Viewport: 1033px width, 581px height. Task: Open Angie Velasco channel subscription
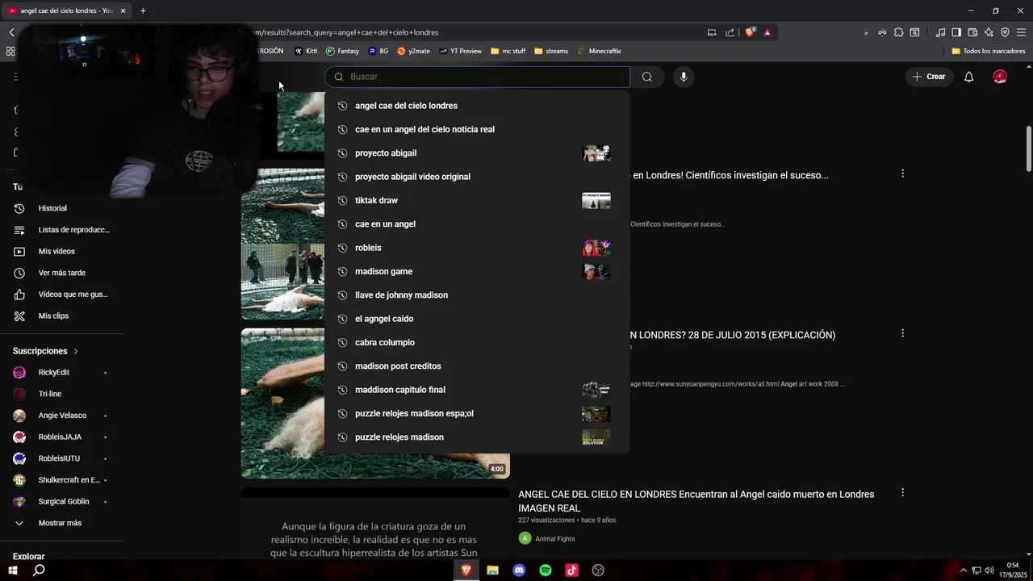coord(61,416)
